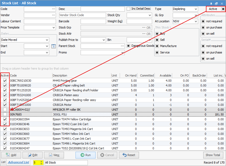This screenshot has height=166, width=226.
Task: Open the Promo dropdown
Action: pos(123,52)
